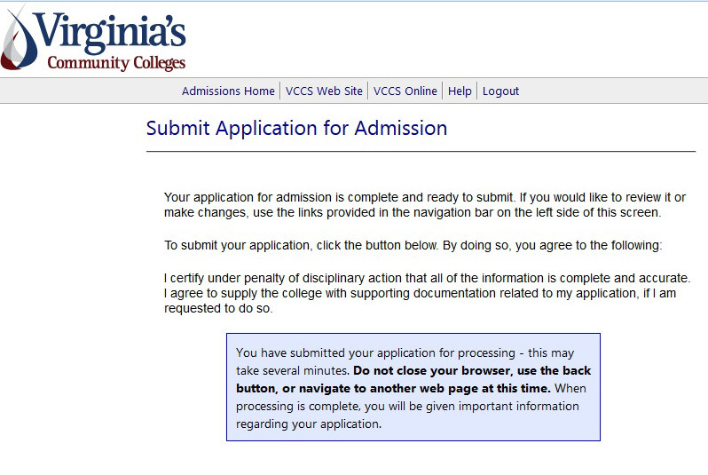
Task: Click the "Your application for admission is complete" paragraph
Action: click(424, 205)
